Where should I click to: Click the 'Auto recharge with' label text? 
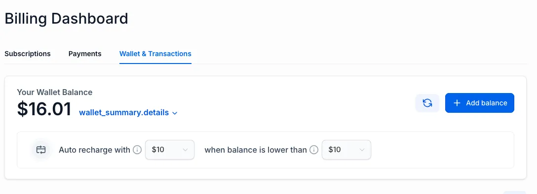point(95,150)
